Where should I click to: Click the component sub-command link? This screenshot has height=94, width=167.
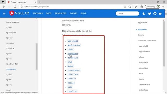(x=73, y=54)
